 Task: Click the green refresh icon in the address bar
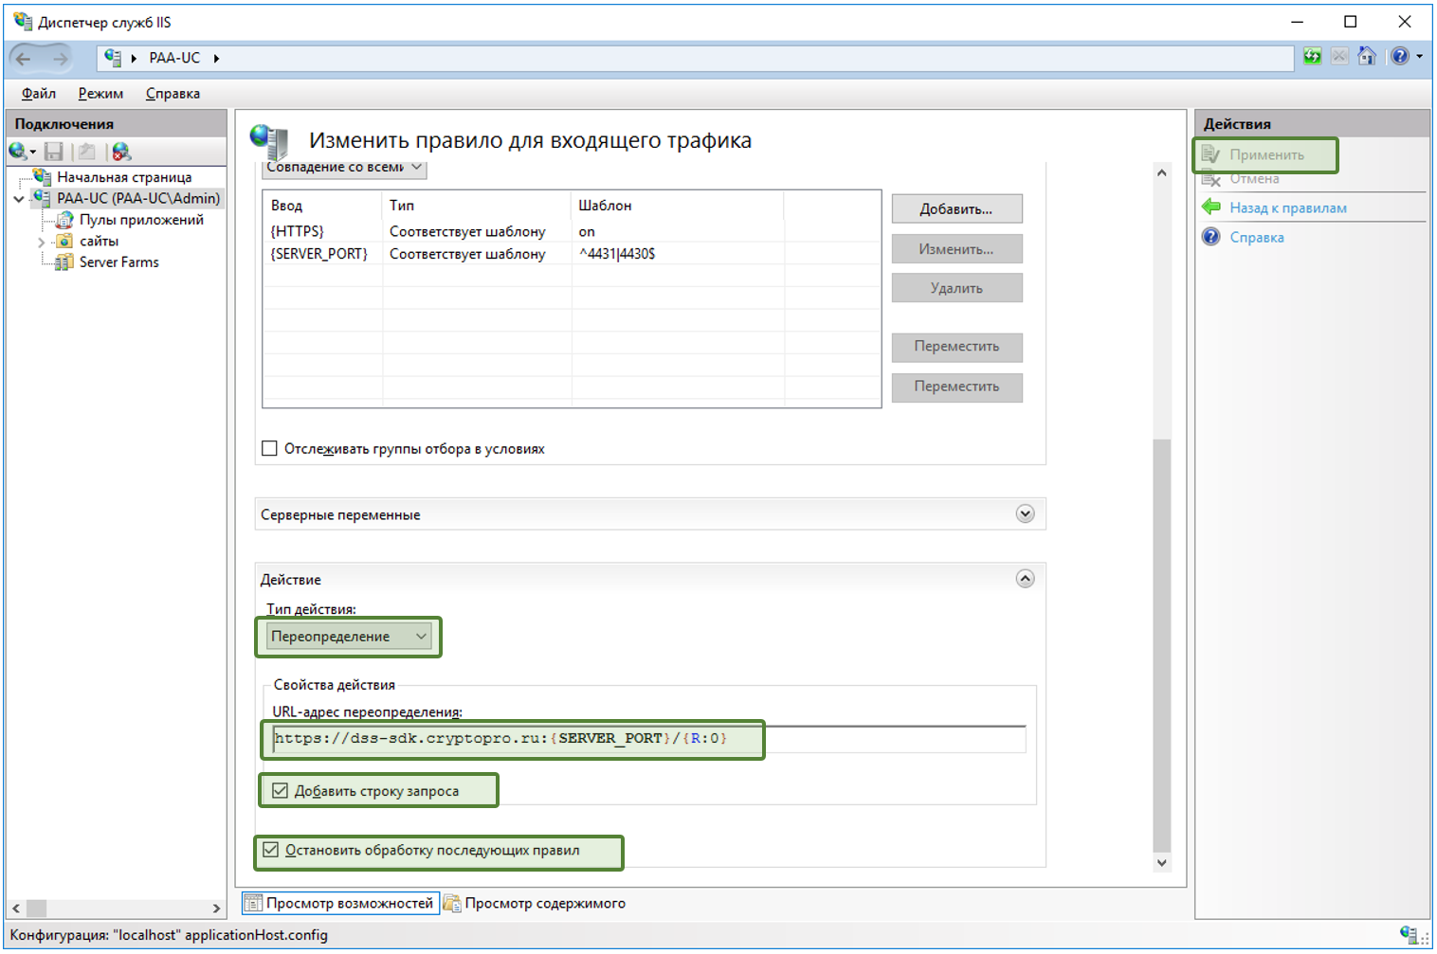point(1312,57)
